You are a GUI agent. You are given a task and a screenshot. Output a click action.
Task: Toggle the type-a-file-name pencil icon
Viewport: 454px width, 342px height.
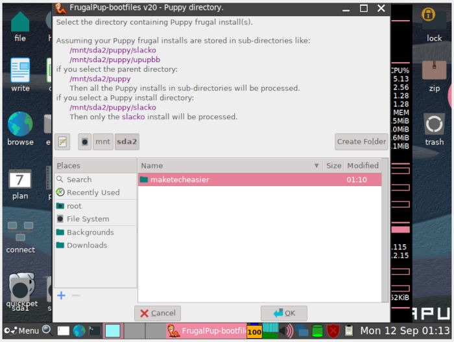pos(62,142)
